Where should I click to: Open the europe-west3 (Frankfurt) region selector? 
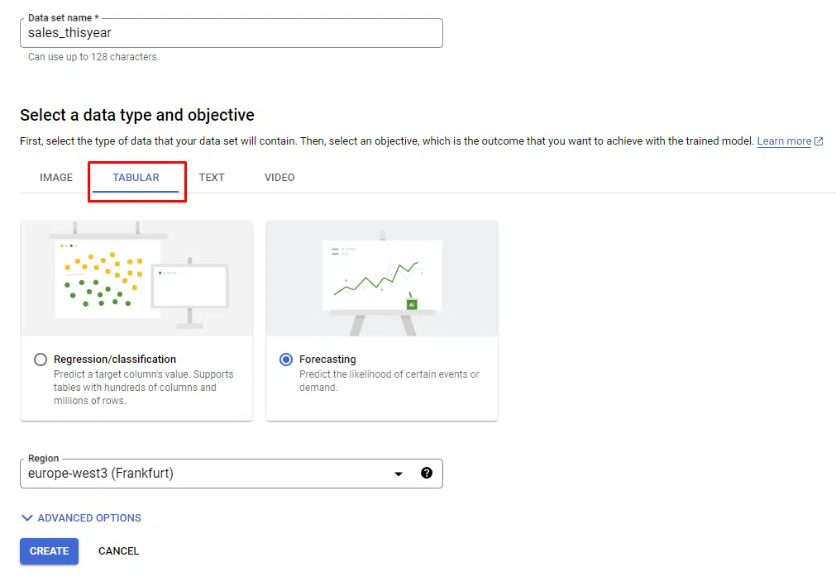tap(232, 473)
